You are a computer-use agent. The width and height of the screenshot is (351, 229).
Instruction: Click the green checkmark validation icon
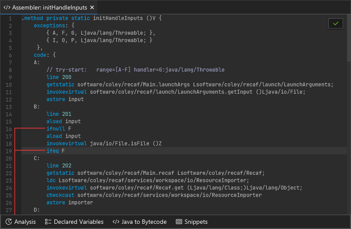(335, 23)
